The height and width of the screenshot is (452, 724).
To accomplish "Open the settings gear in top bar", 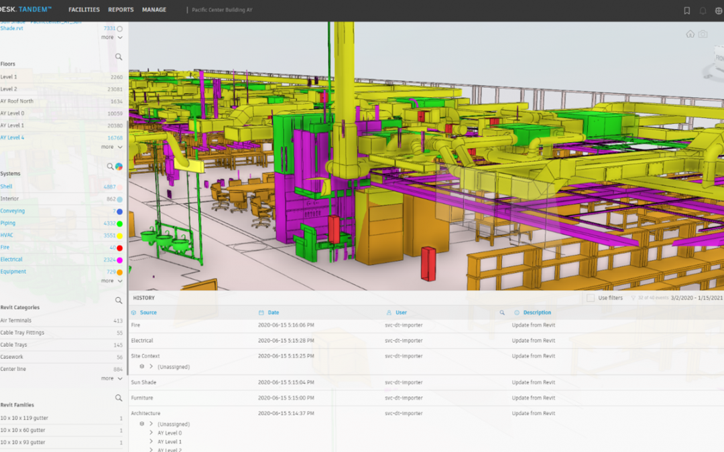I will 719,11.
